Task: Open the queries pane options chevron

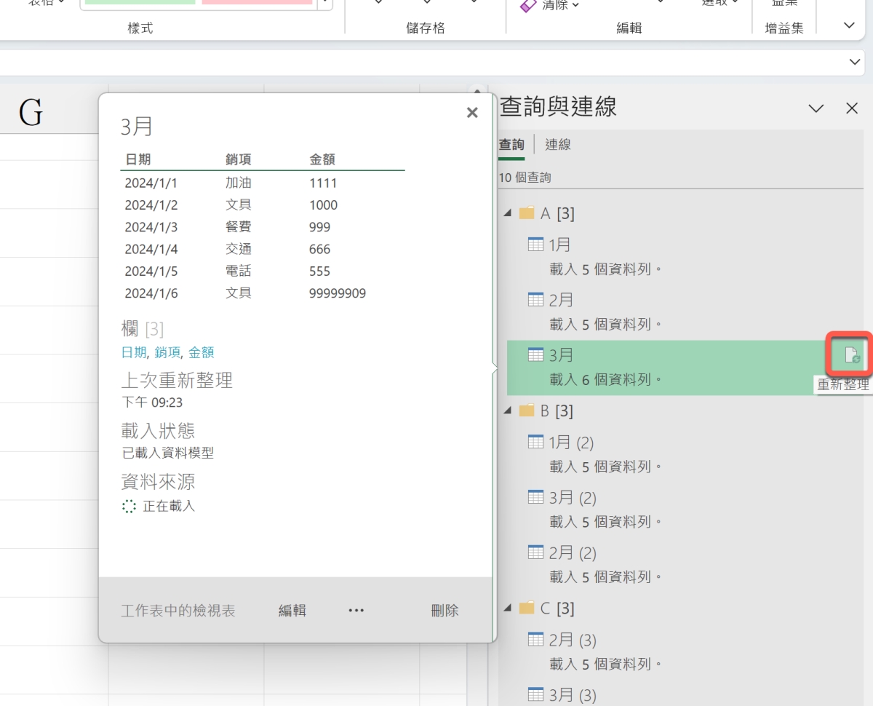Action: coord(816,108)
